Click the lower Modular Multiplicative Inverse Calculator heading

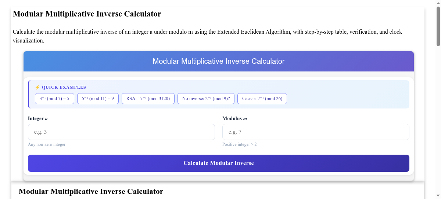[x=91, y=191]
